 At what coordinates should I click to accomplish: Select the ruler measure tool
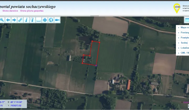(39, 20)
